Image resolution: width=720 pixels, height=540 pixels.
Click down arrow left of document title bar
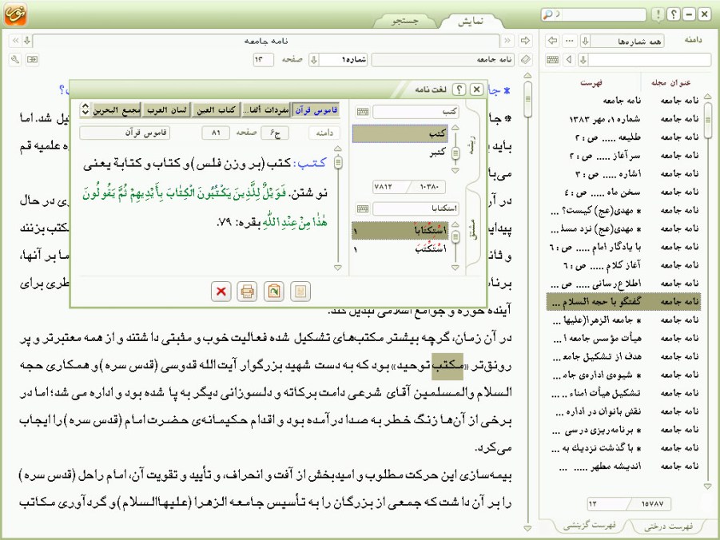pos(27,41)
